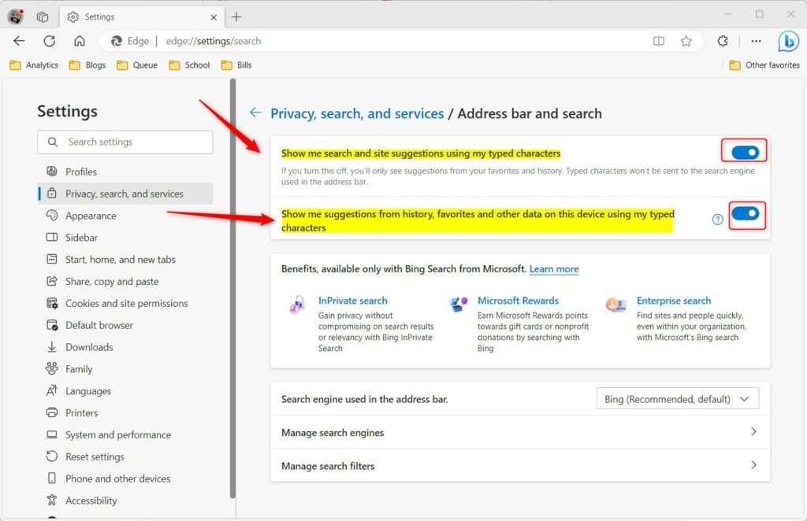This screenshot has width=807, height=521.
Task: Disable search and site suggestions toggle
Action: pyautogui.click(x=746, y=150)
